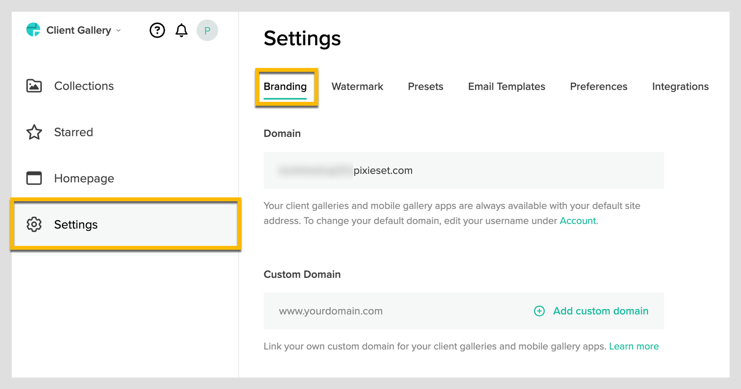Select the Preferences tab
Image resolution: width=741 pixels, height=389 pixels.
[598, 87]
